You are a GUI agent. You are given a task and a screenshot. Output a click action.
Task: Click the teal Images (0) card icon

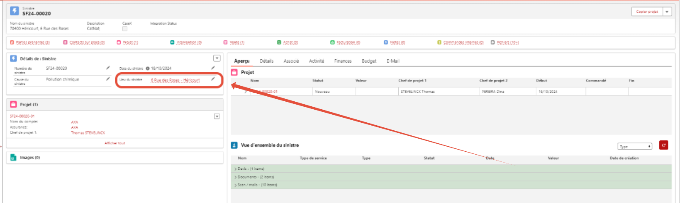point(13,157)
